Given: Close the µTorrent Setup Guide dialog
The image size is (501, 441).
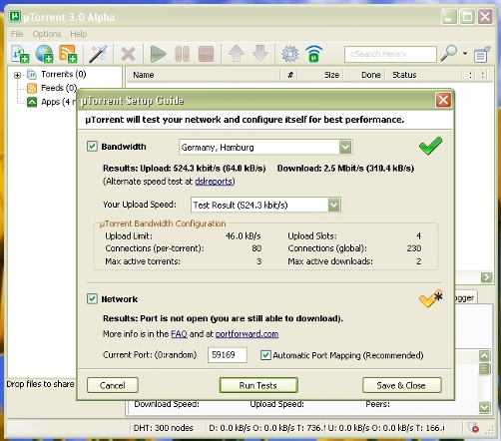Looking at the screenshot, I should coord(443,100).
